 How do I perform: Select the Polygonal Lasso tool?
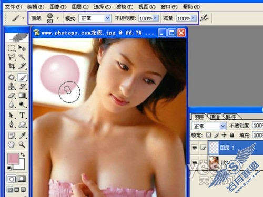12,57
